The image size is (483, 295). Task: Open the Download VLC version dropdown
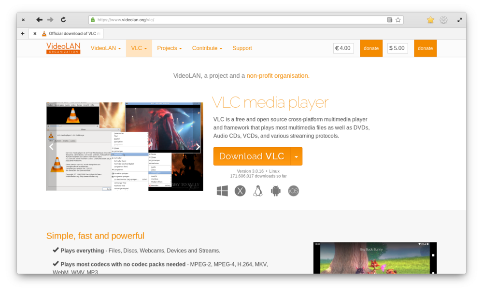296,156
